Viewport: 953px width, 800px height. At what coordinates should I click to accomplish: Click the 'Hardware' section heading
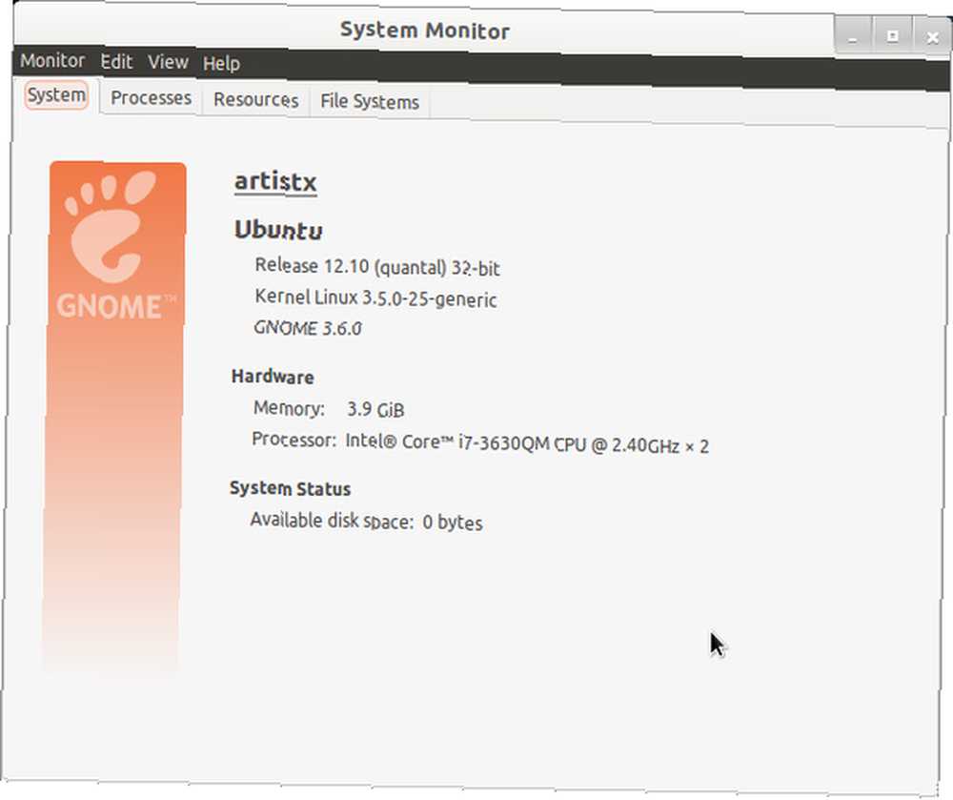273,377
